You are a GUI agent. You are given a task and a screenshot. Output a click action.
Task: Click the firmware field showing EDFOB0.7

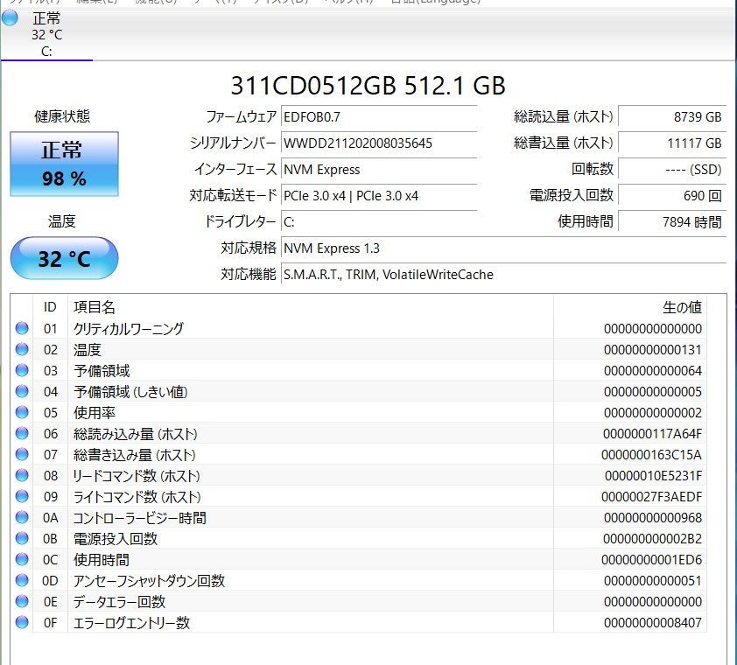click(x=378, y=116)
